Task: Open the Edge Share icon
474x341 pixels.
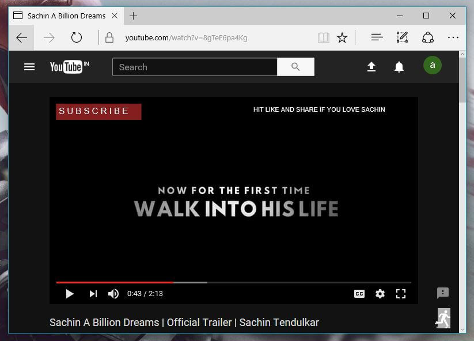Action: (428, 37)
